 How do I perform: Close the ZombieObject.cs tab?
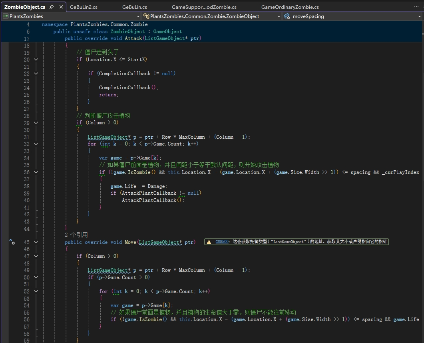pyautogui.click(x=61, y=7)
